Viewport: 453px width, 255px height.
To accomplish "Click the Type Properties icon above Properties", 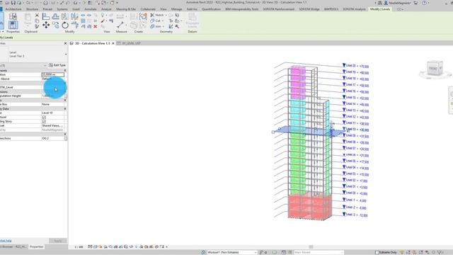I will (13, 16).
